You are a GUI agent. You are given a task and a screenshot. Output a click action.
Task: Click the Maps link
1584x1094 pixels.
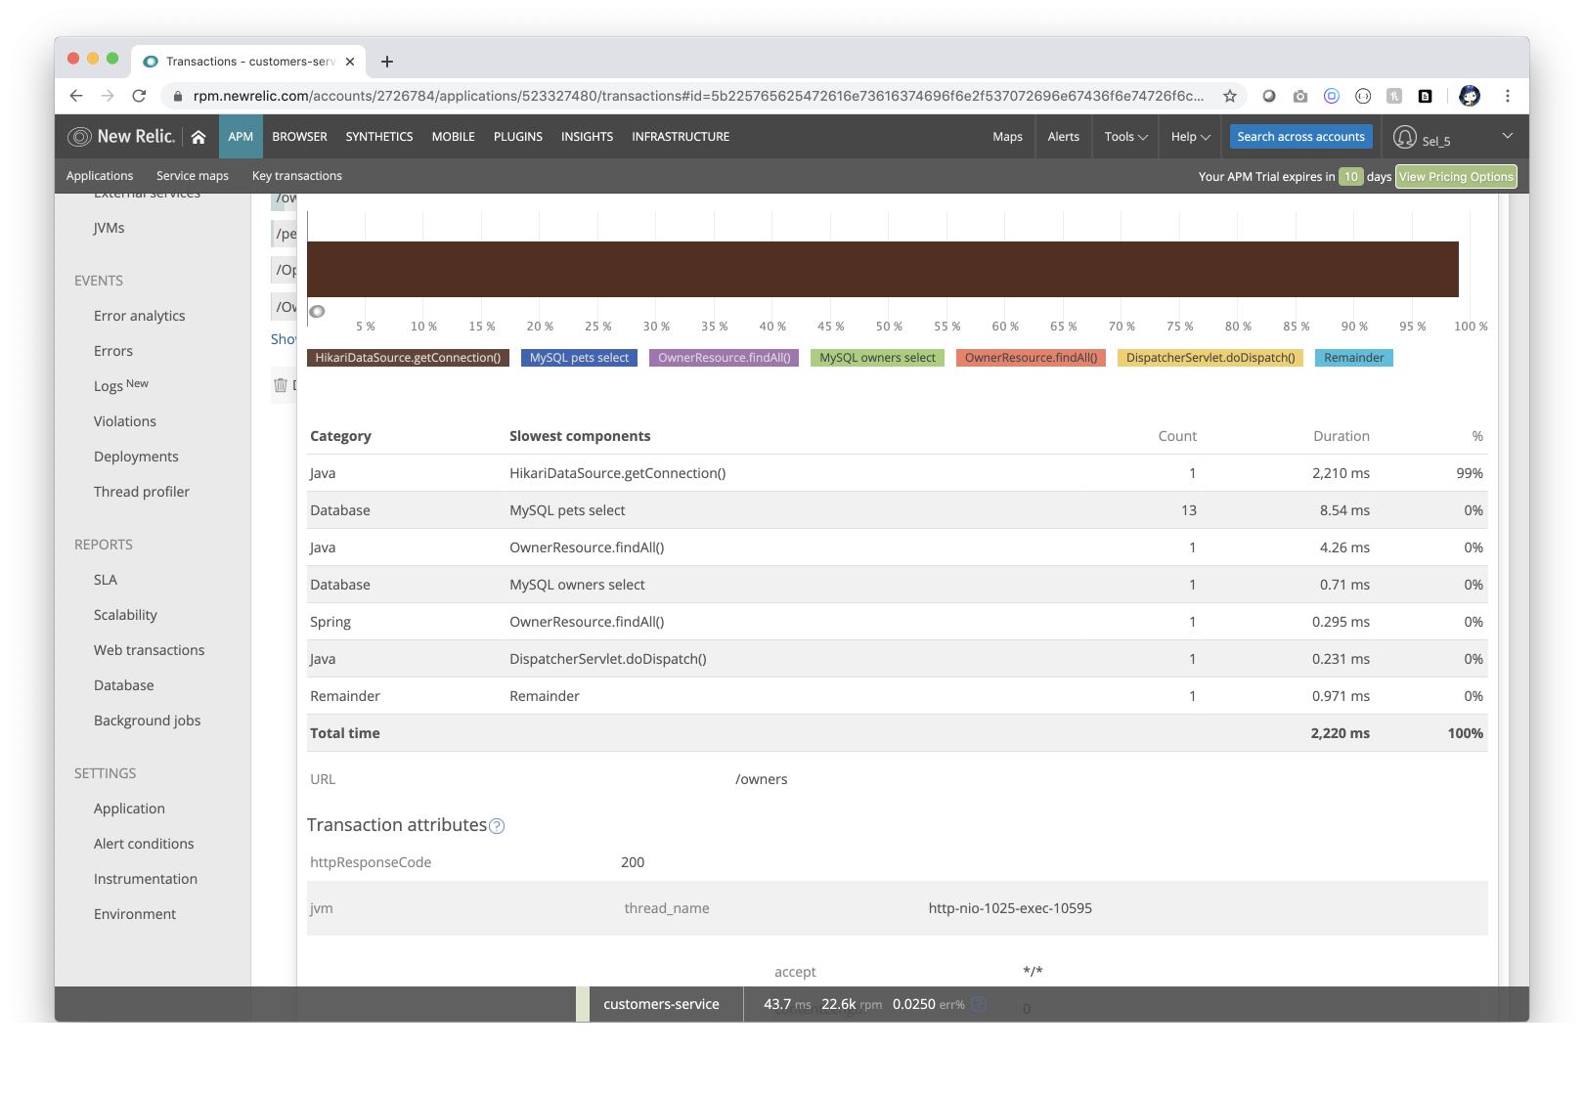click(x=1007, y=137)
